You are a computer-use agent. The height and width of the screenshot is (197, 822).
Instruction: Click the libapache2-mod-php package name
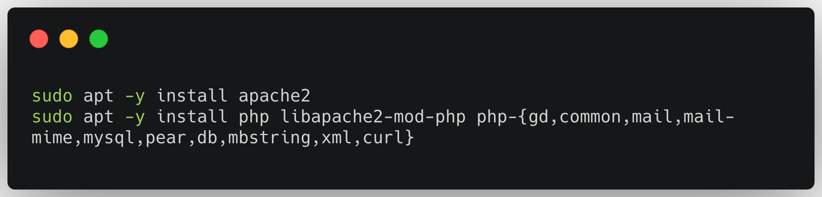coord(373,117)
